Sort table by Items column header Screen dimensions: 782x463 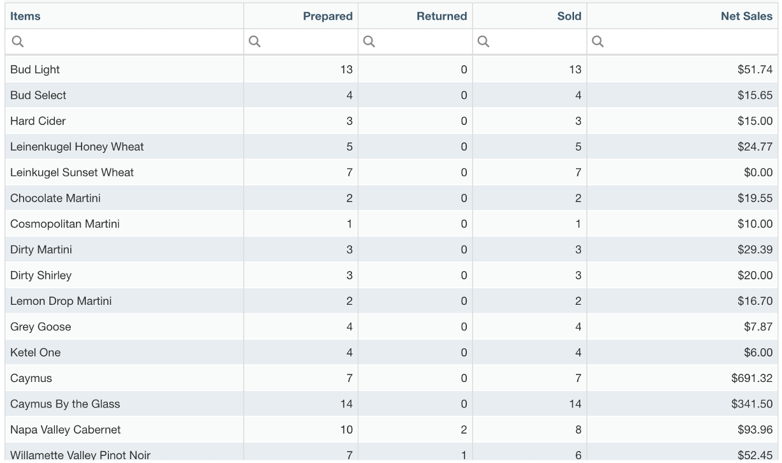pyautogui.click(x=26, y=17)
